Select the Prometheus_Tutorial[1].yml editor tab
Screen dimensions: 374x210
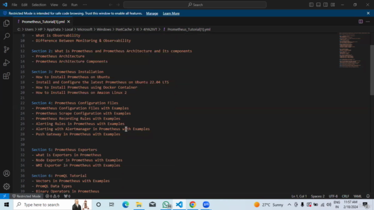click(43, 22)
